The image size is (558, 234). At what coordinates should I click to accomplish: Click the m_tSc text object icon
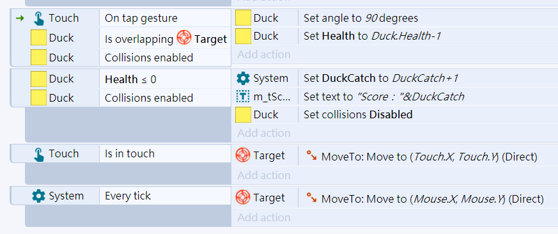(x=243, y=96)
